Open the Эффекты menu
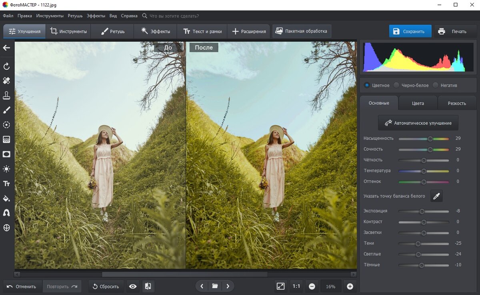 pos(96,16)
